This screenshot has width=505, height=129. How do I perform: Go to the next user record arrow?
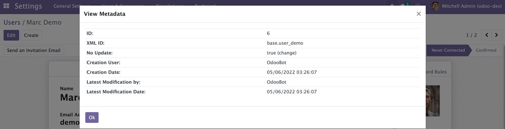496,35
